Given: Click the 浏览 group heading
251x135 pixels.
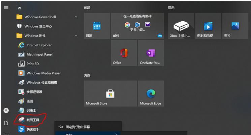Looking at the screenshot, I should pyautogui.click(x=87, y=75).
